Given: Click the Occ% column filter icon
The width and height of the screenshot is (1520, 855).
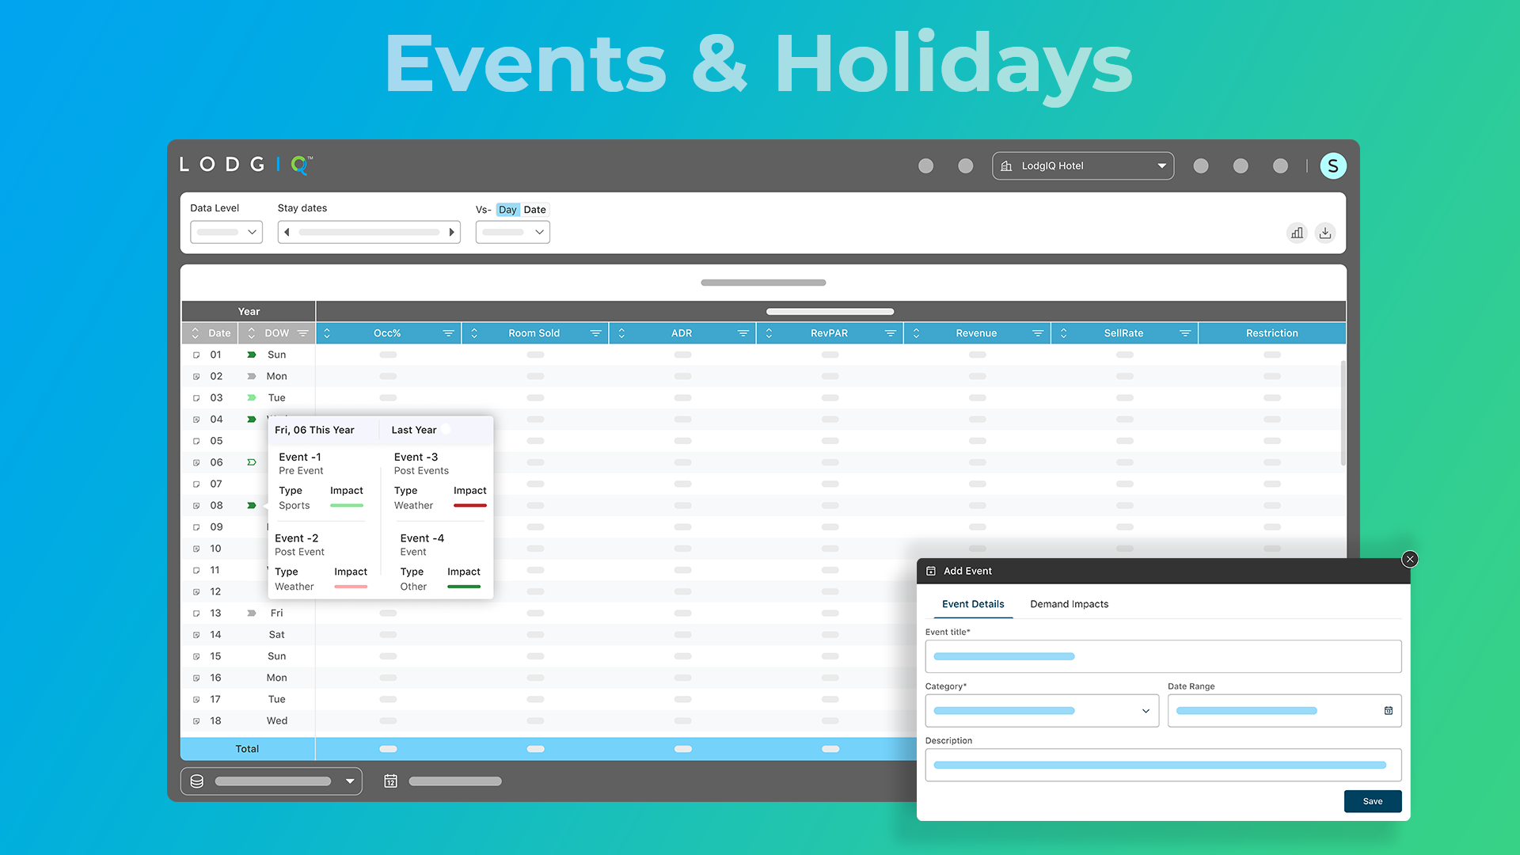Looking at the screenshot, I should [x=448, y=333].
